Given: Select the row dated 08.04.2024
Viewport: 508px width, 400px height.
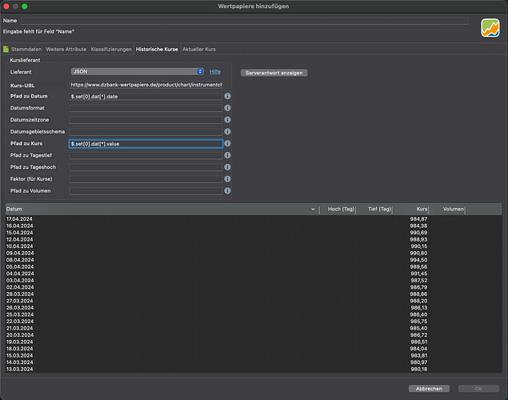Looking at the screenshot, I should (254, 260).
